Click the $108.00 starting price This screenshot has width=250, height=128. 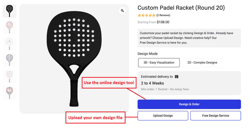coord(163,22)
